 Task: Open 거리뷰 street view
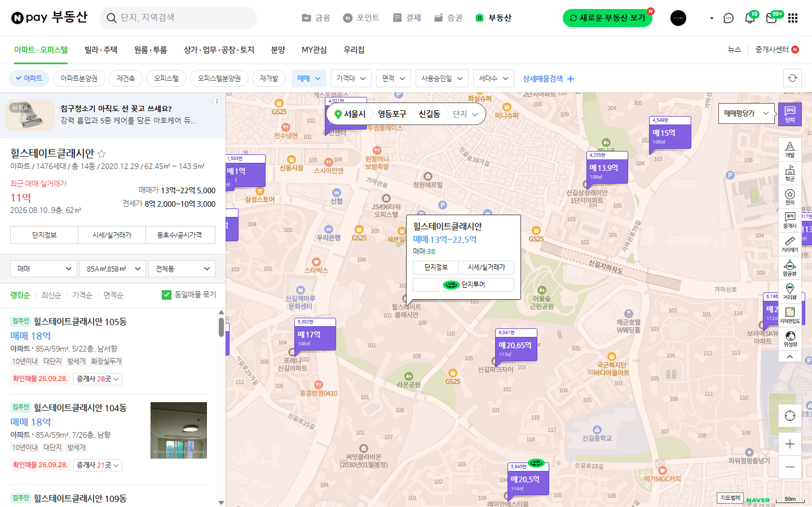tap(789, 292)
